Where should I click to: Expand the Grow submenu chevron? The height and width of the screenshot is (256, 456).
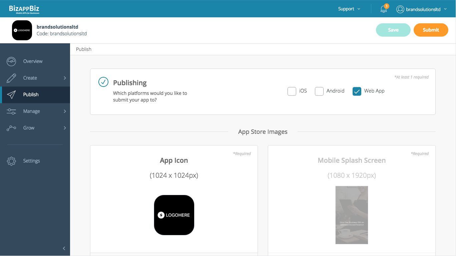point(65,128)
